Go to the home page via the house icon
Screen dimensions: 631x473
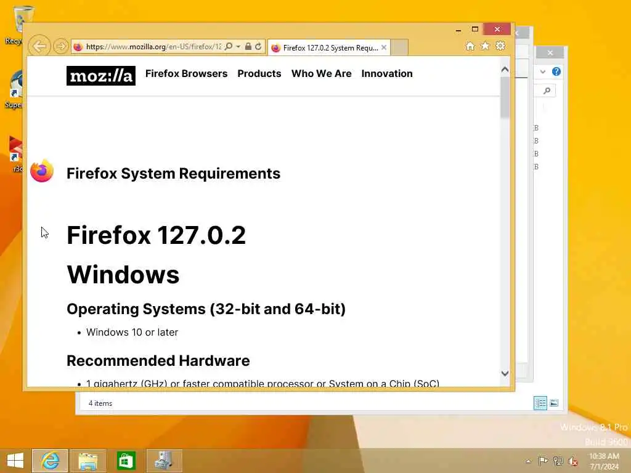(x=470, y=46)
